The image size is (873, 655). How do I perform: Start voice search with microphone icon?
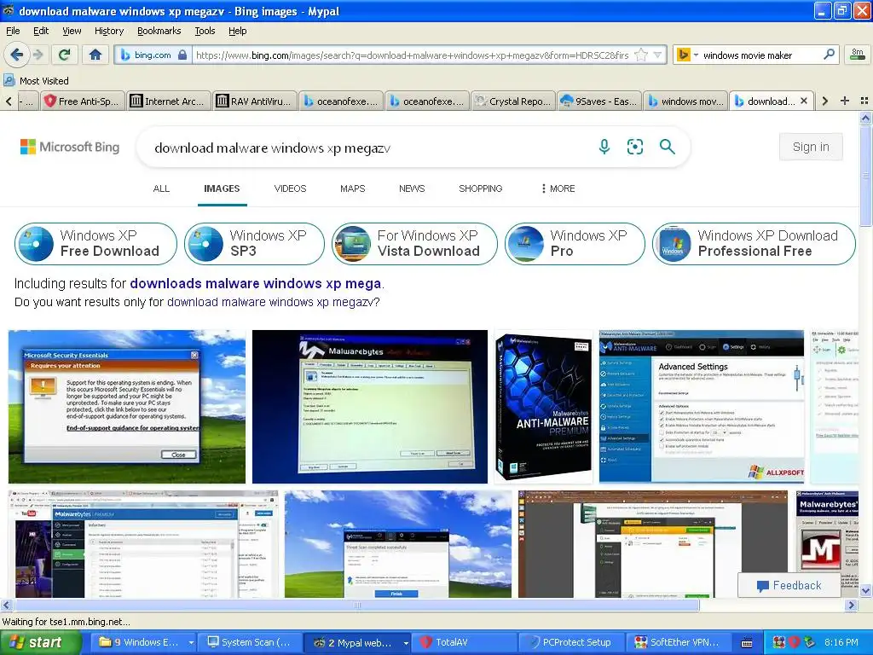[x=604, y=147]
